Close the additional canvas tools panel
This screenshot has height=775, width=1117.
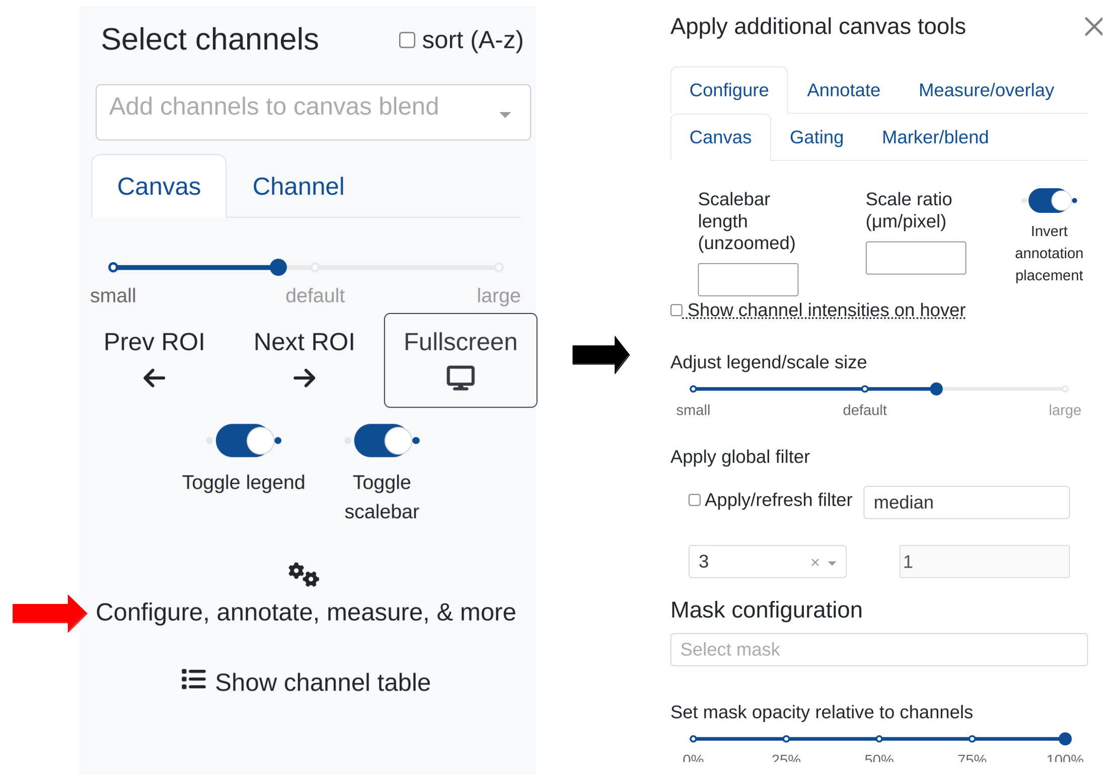pos(1093,27)
